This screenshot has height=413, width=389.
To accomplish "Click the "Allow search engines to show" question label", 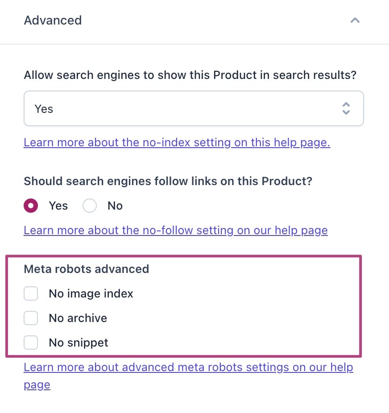I will pyautogui.click(x=190, y=75).
